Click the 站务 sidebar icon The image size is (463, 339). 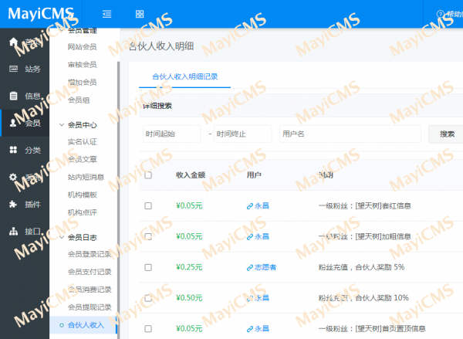click(13, 69)
